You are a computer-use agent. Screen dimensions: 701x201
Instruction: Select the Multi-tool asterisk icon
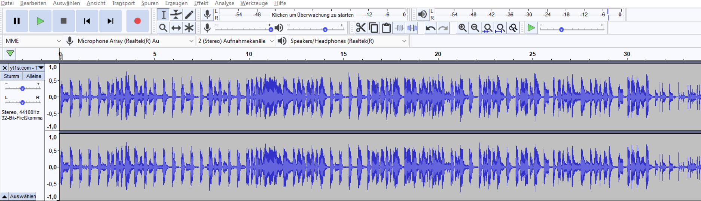[189, 28]
